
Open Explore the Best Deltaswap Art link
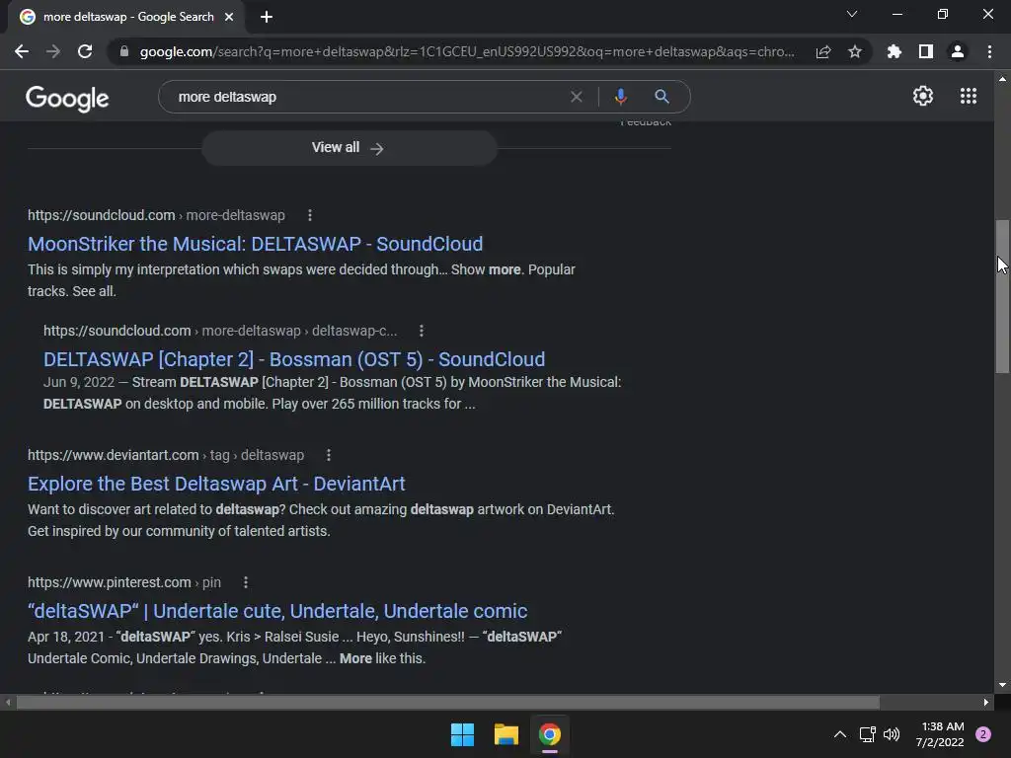[x=216, y=484]
